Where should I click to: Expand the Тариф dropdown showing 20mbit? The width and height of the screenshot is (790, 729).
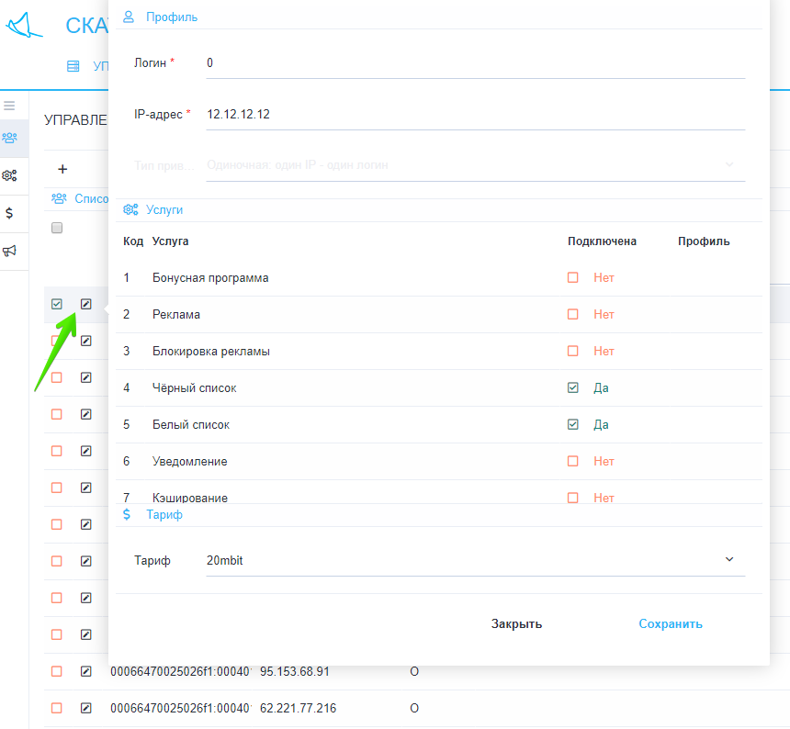[475, 560]
